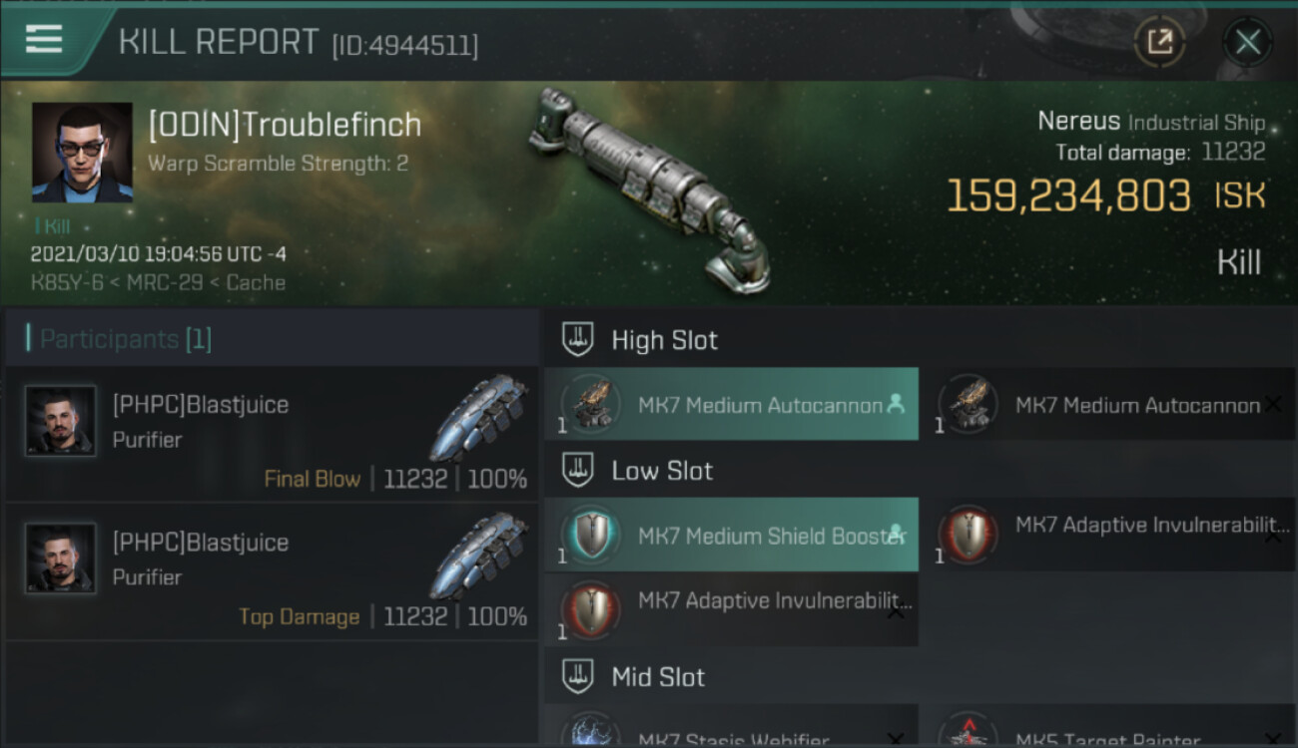The image size is (1298, 748).
Task: Click the share kill report icon
Action: (x=1159, y=42)
